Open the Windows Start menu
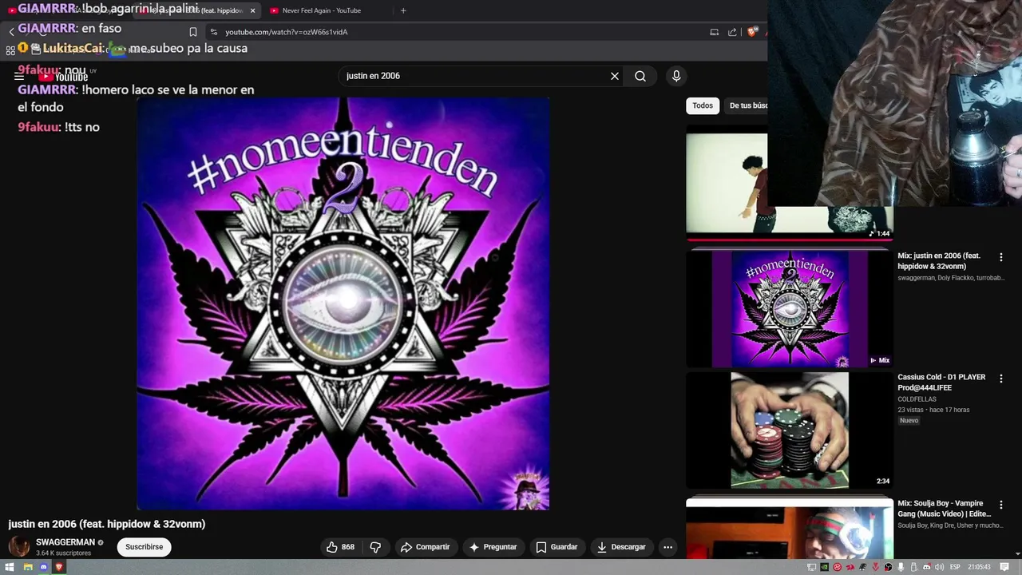Viewport: 1022px width, 575px height. tap(10, 567)
